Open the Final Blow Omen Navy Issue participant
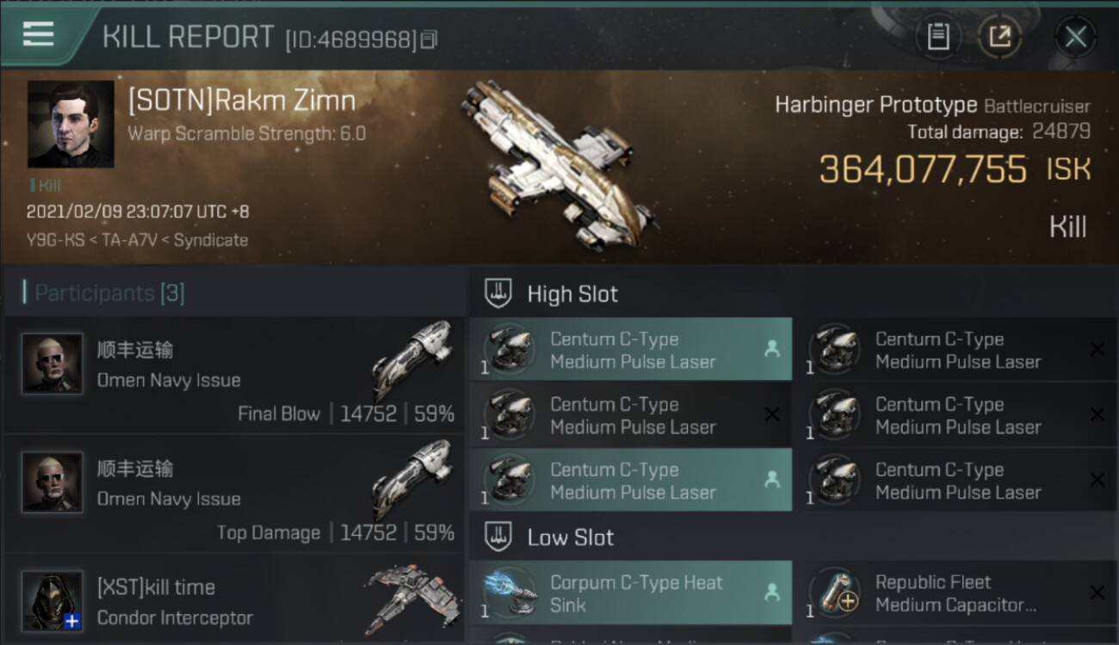Image resolution: width=1119 pixels, height=645 pixels. pyautogui.click(x=234, y=375)
